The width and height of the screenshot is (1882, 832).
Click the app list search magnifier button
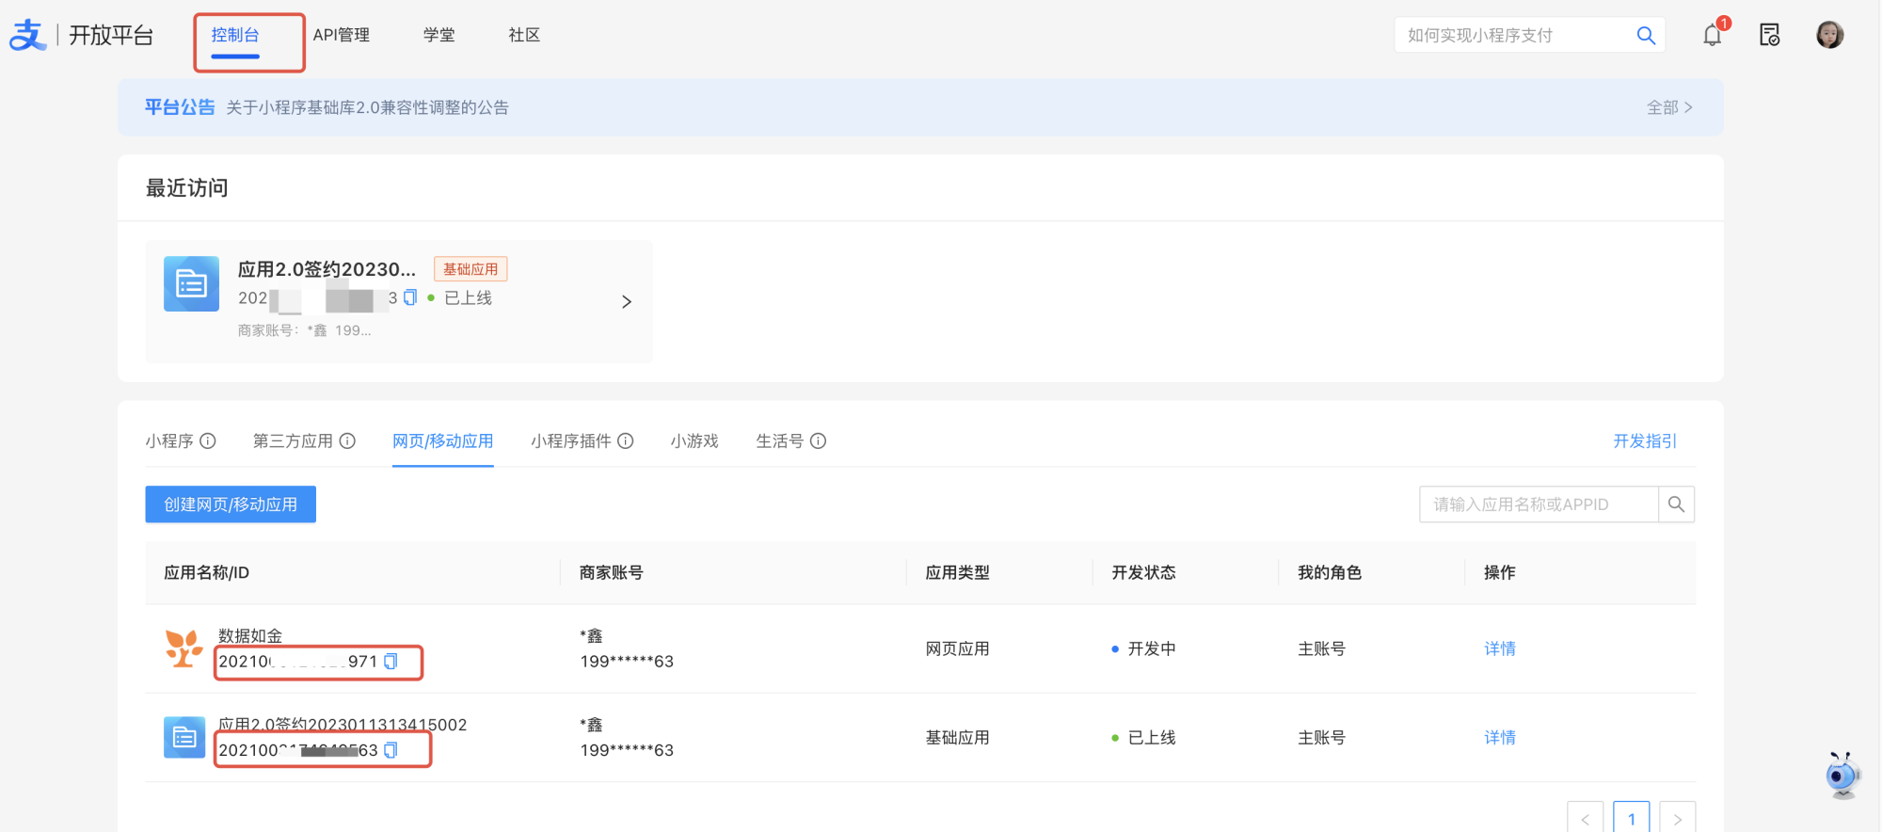[x=1676, y=504]
